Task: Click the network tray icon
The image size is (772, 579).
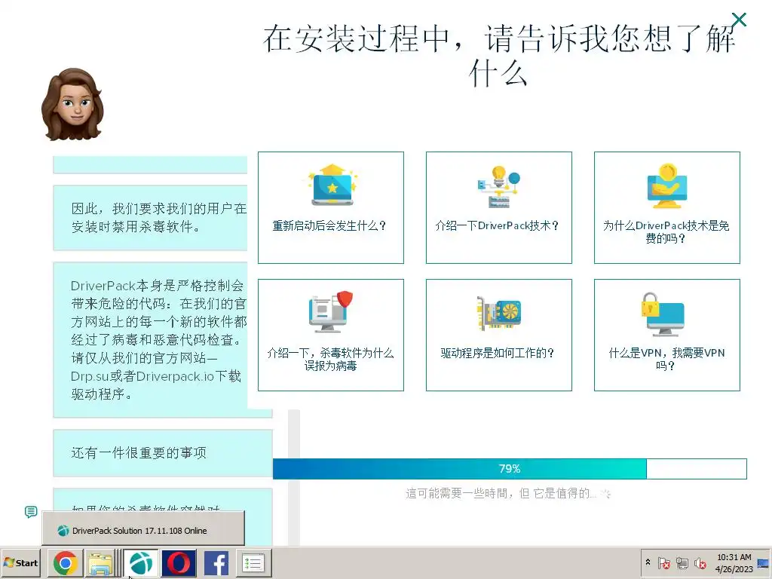Action: 682,562
